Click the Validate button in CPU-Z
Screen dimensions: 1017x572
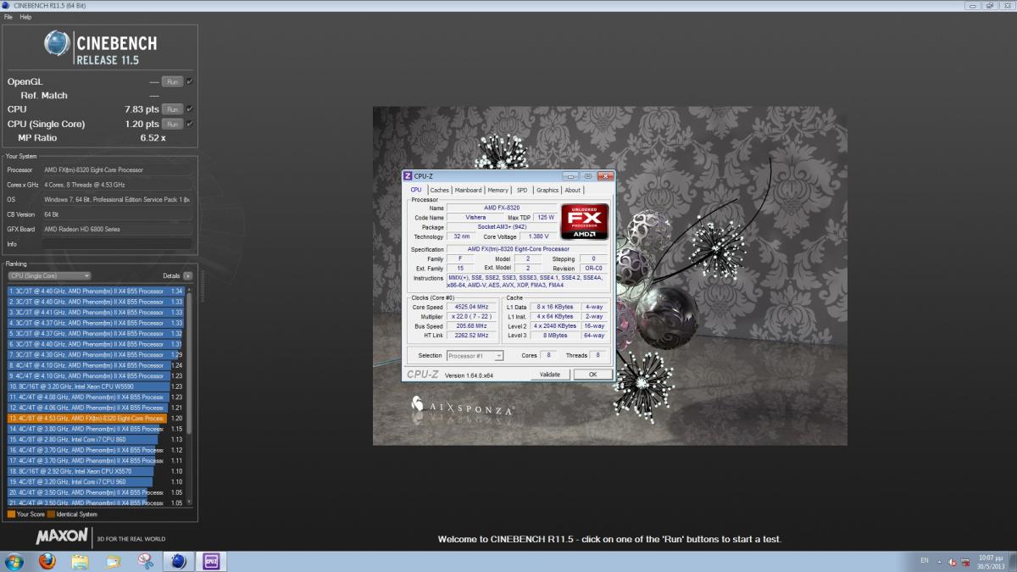[x=550, y=375]
